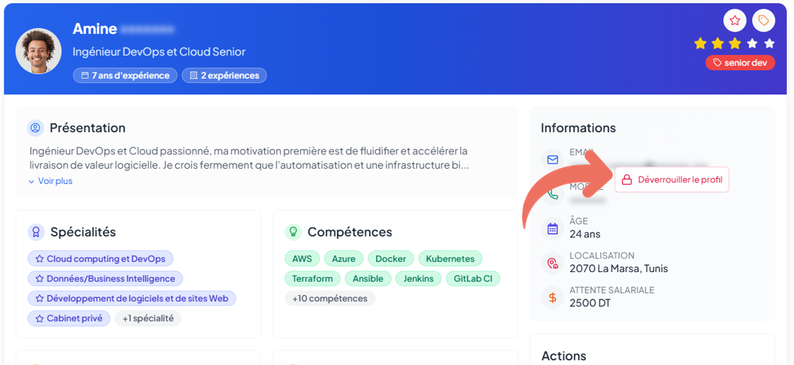Viewport: 794px width, 365px height.
Task: Select the Kubernetes skill tag
Action: tap(450, 259)
